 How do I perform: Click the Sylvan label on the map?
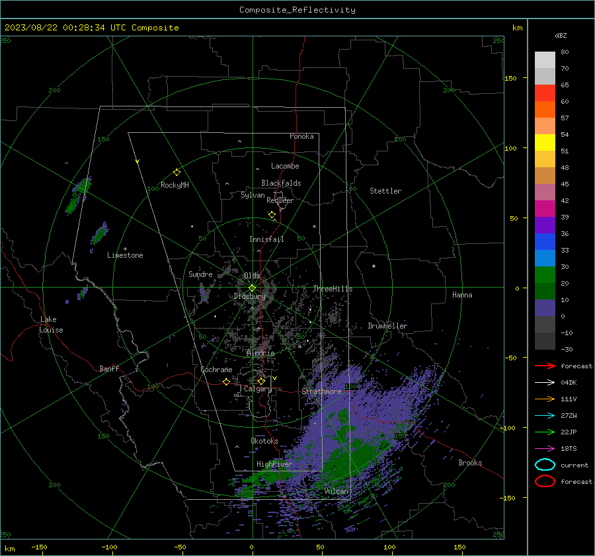pyautogui.click(x=253, y=195)
